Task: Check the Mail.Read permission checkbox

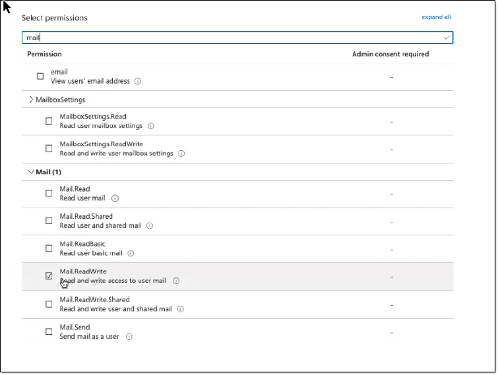Action: 49,193
